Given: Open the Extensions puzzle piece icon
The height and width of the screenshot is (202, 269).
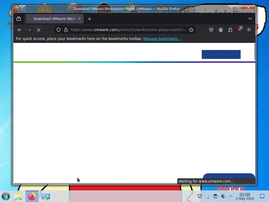Looking at the screenshot, I should [230, 30].
